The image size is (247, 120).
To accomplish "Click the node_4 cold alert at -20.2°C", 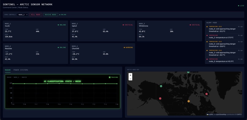I will click(x=224, y=29).
